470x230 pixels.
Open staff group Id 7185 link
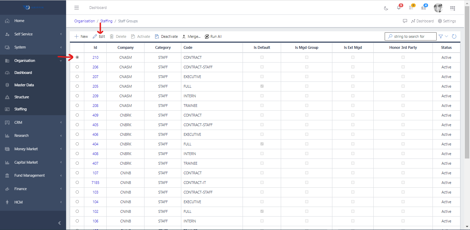point(95,183)
